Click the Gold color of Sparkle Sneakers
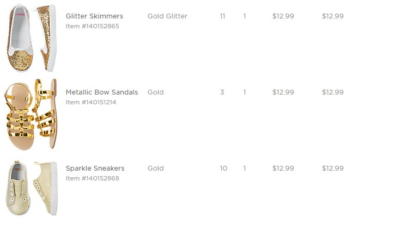Image resolution: width=405 pixels, height=225 pixels. [155, 168]
